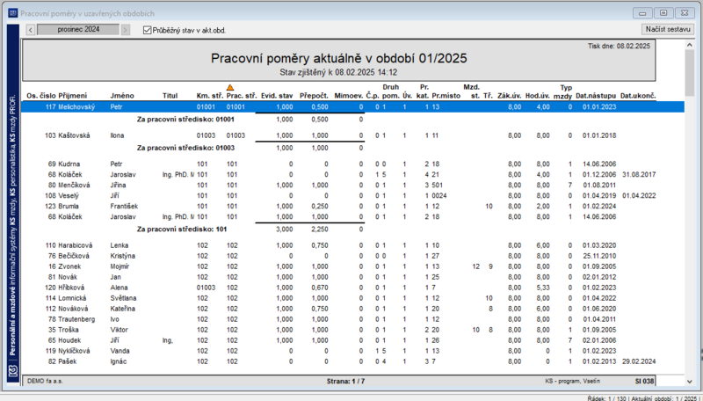Select row of Pašek Ignác

353,361
